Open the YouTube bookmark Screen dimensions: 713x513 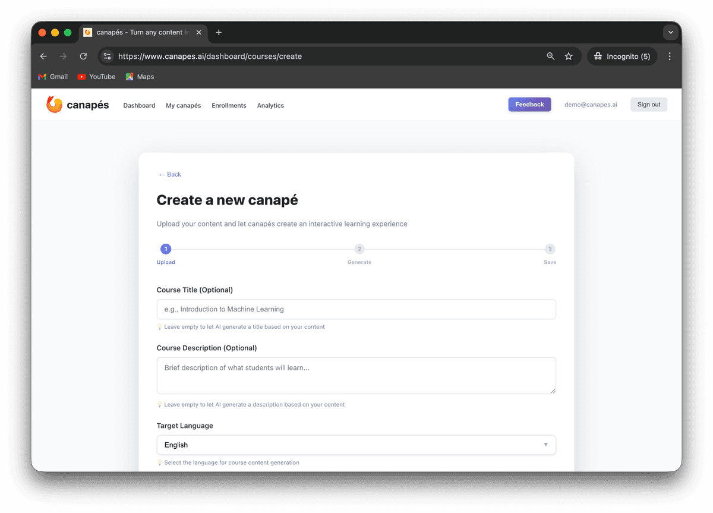pos(96,77)
